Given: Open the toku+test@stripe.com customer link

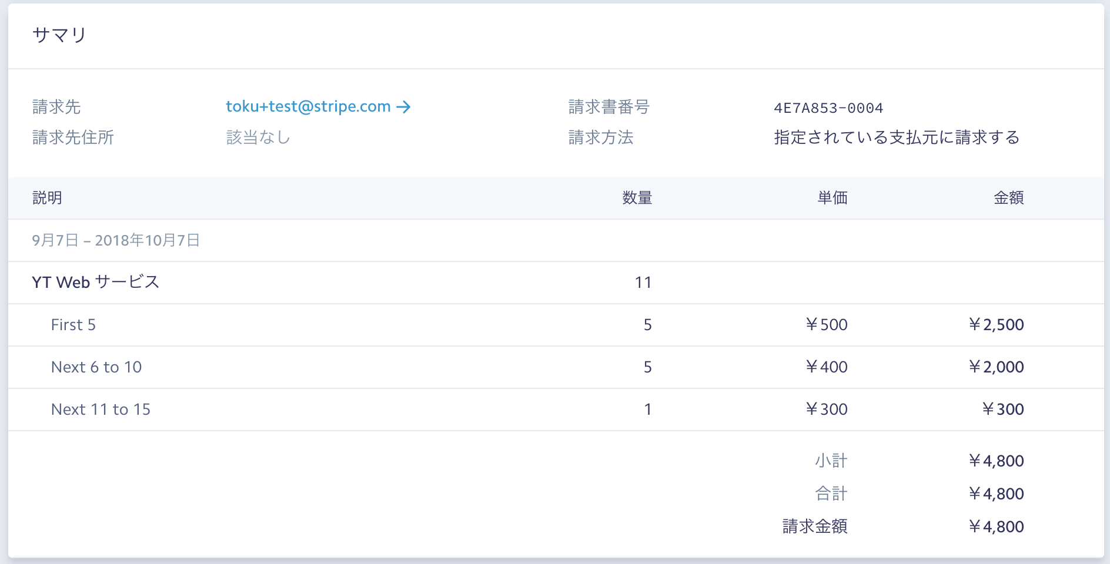Looking at the screenshot, I should (x=307, y=106).
